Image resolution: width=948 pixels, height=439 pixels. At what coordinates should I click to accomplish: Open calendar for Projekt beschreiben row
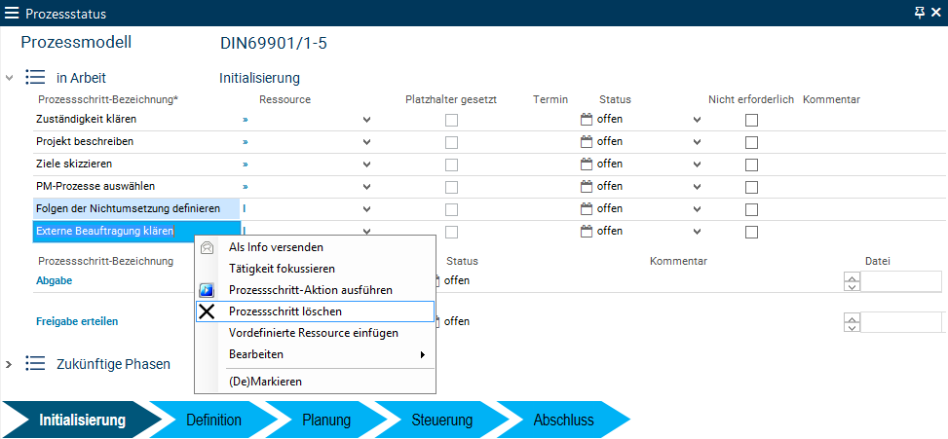click(586, 141)
